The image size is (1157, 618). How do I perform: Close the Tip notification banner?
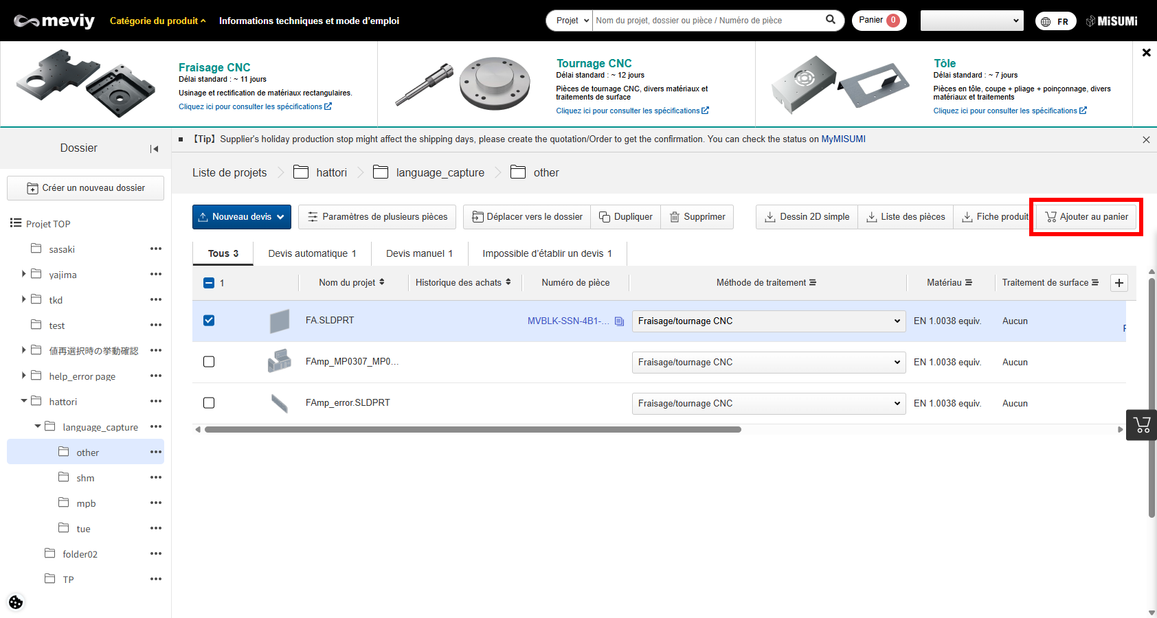[x=1146, y=139]
